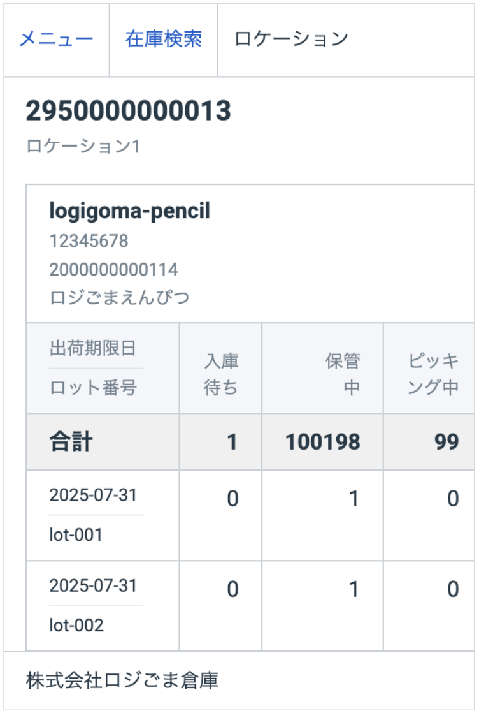
Task: Click product code 12345678
Action: click(89, 241)
